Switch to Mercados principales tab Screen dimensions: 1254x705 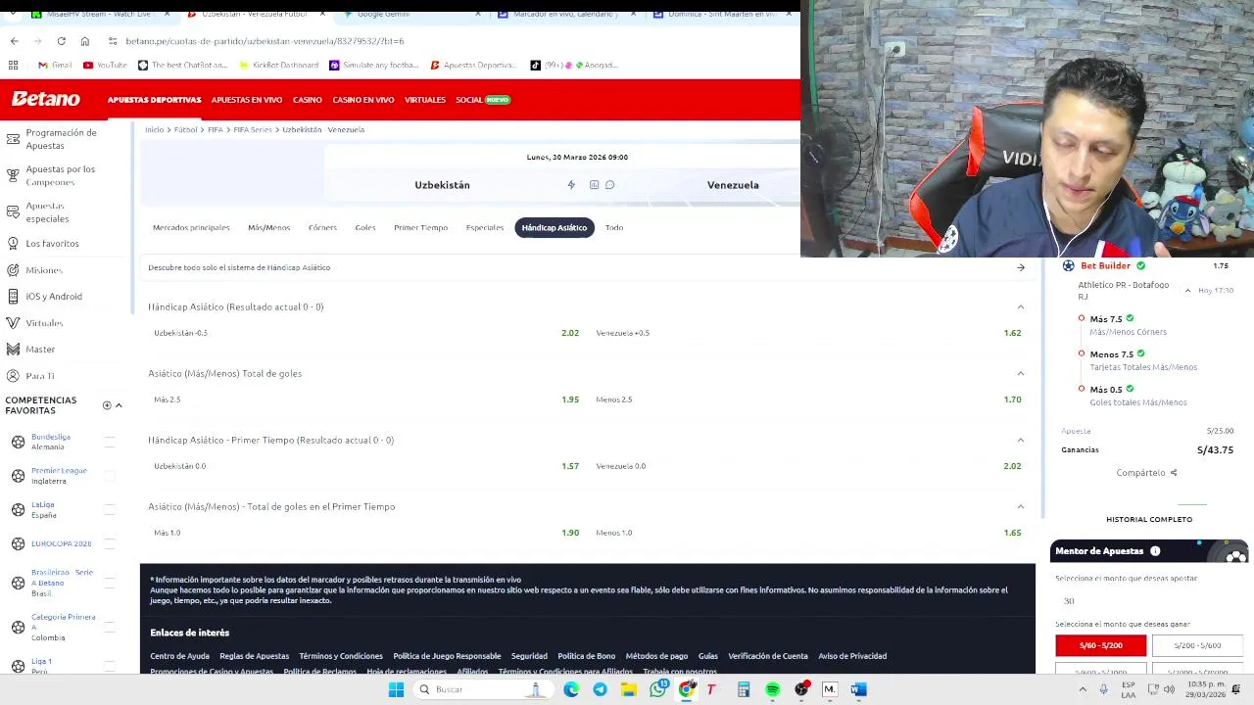point(191,227)
